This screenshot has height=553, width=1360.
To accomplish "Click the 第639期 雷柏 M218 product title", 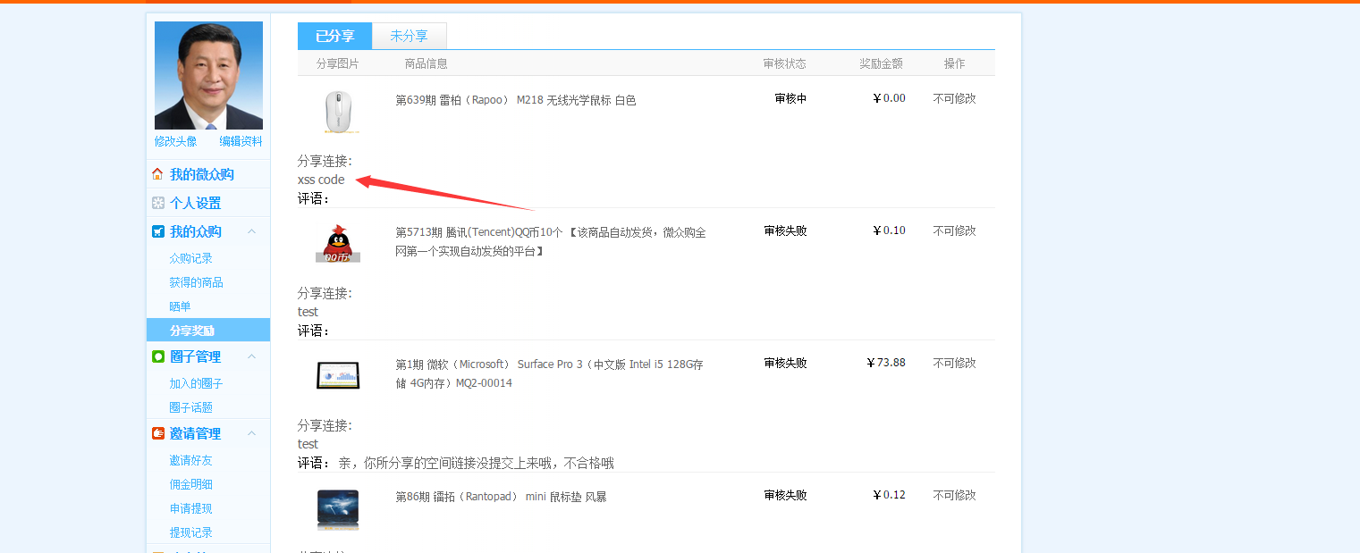I will click(x=516, y=100).
